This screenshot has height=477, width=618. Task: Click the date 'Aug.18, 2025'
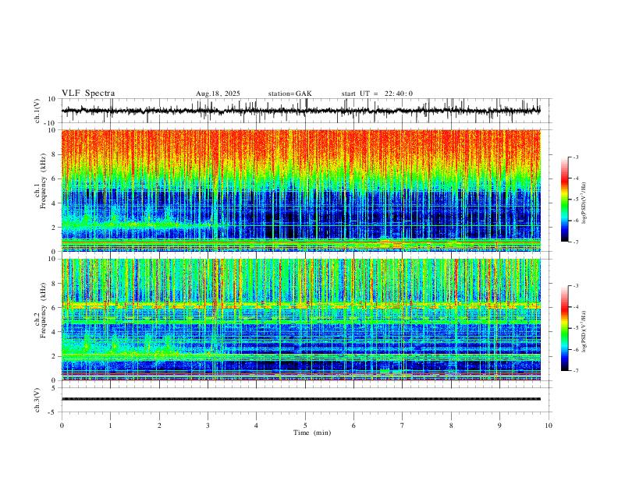[x=218, y=94]
